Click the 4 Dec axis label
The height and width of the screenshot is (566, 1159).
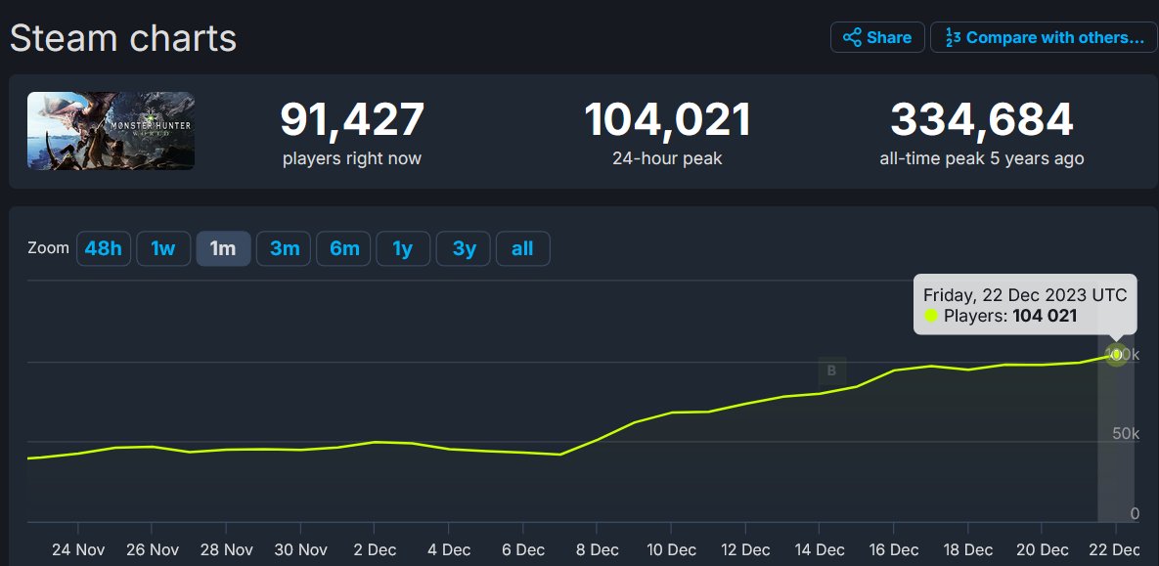(x=448, y=549)
